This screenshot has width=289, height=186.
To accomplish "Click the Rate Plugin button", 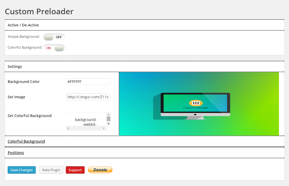I will pos(51,170).
